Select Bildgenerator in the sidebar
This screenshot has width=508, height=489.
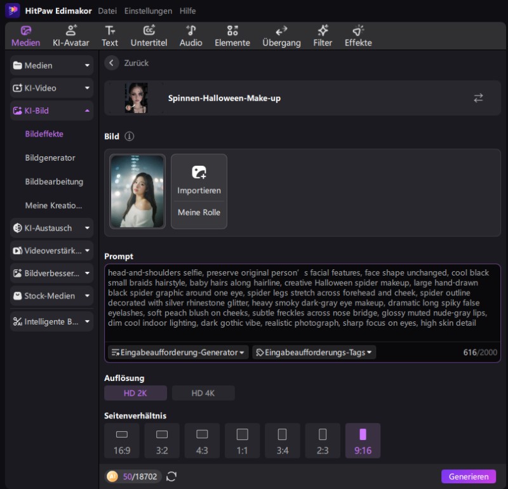pos(50,158)
